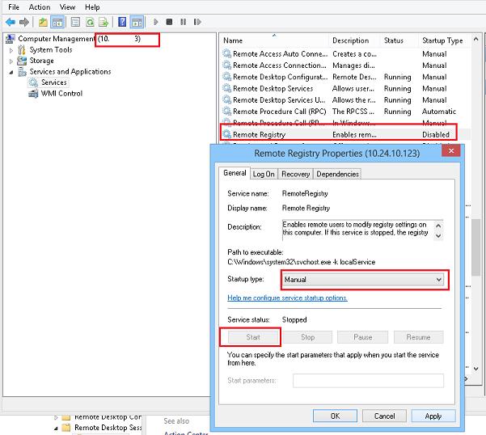
Task: Click the Up One Level folder icon
Action: coord(41,22)
